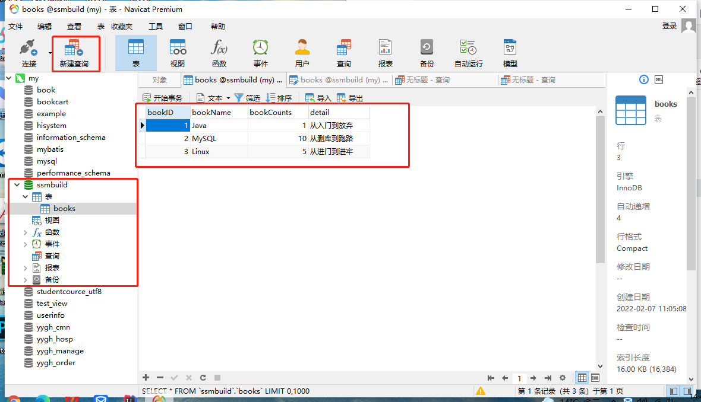Image resolution: width=701 pixels, height=402 pixels.
Task: Click the warning triangle in status bar
Action: (481, 391)
